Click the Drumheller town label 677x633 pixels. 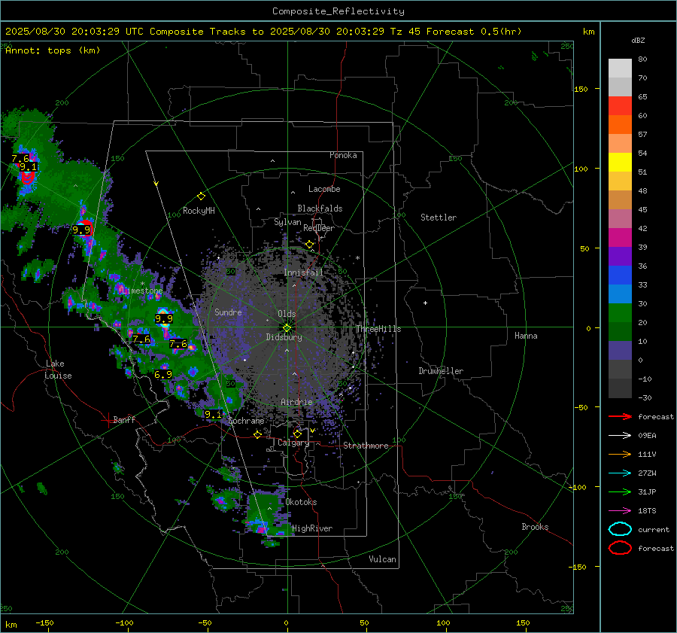pos(441,371)
